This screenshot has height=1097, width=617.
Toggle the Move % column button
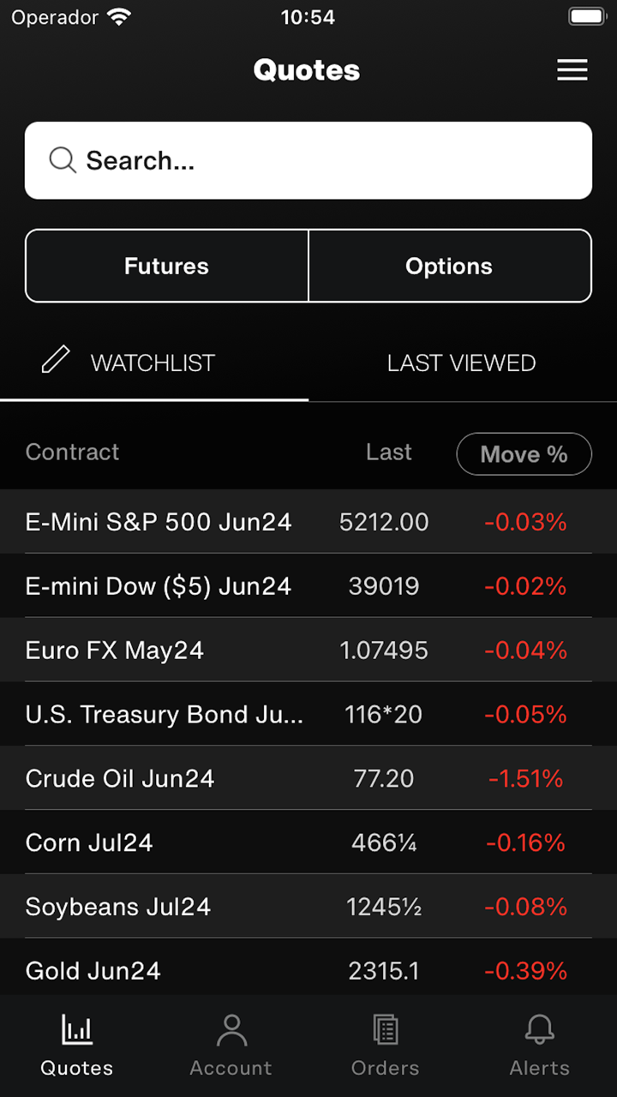click(524, 454)
